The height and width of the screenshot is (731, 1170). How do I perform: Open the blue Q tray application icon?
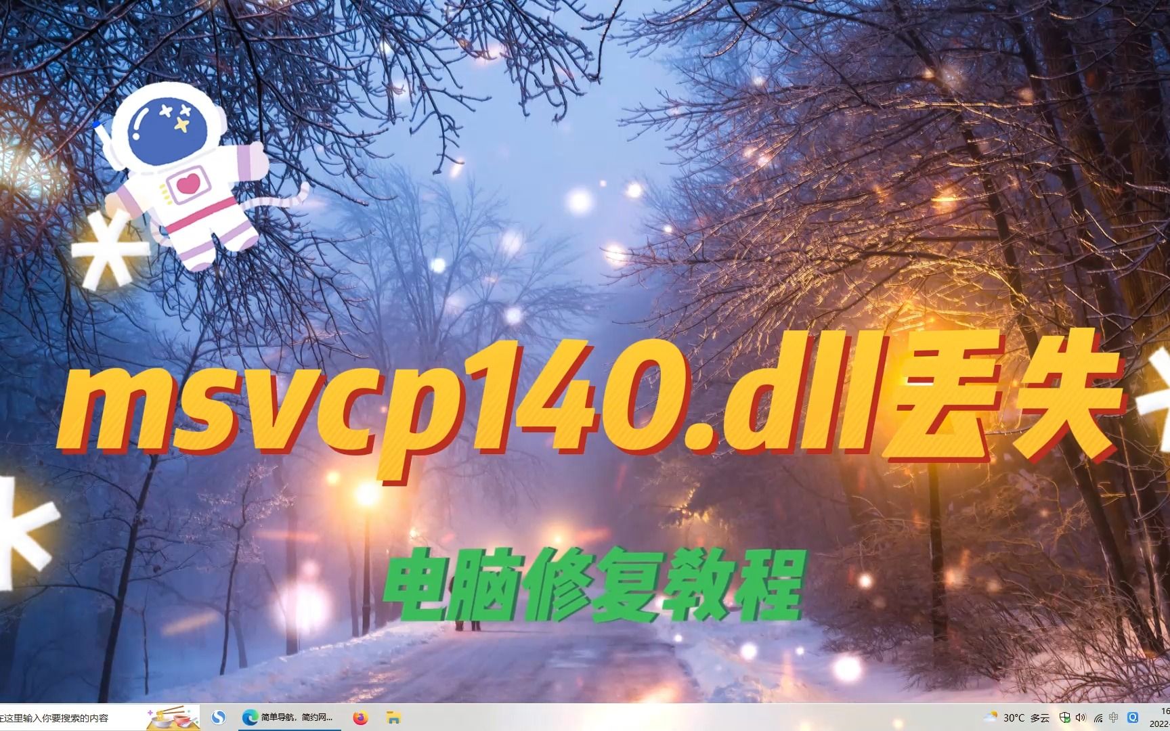[x=1133, y=717]
